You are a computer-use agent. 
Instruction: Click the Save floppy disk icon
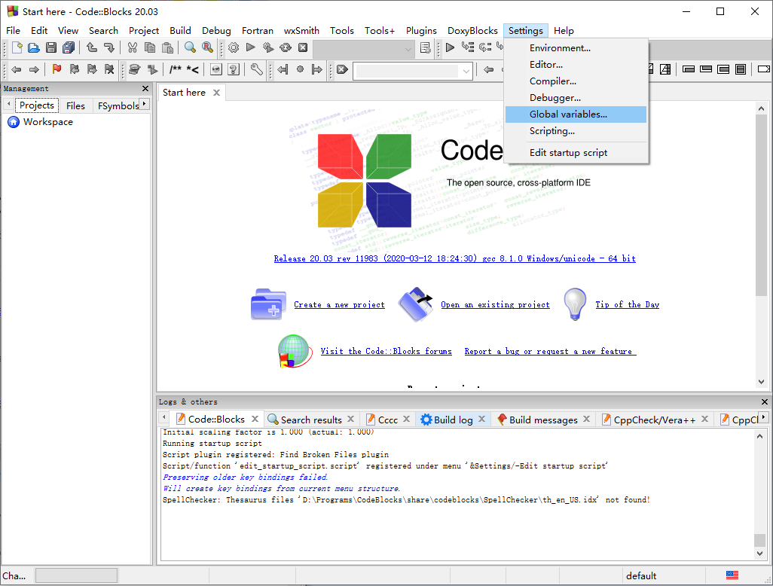[50, 47]
